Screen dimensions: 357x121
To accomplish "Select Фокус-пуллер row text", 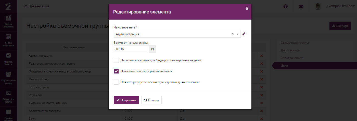I will pos(39,79).
